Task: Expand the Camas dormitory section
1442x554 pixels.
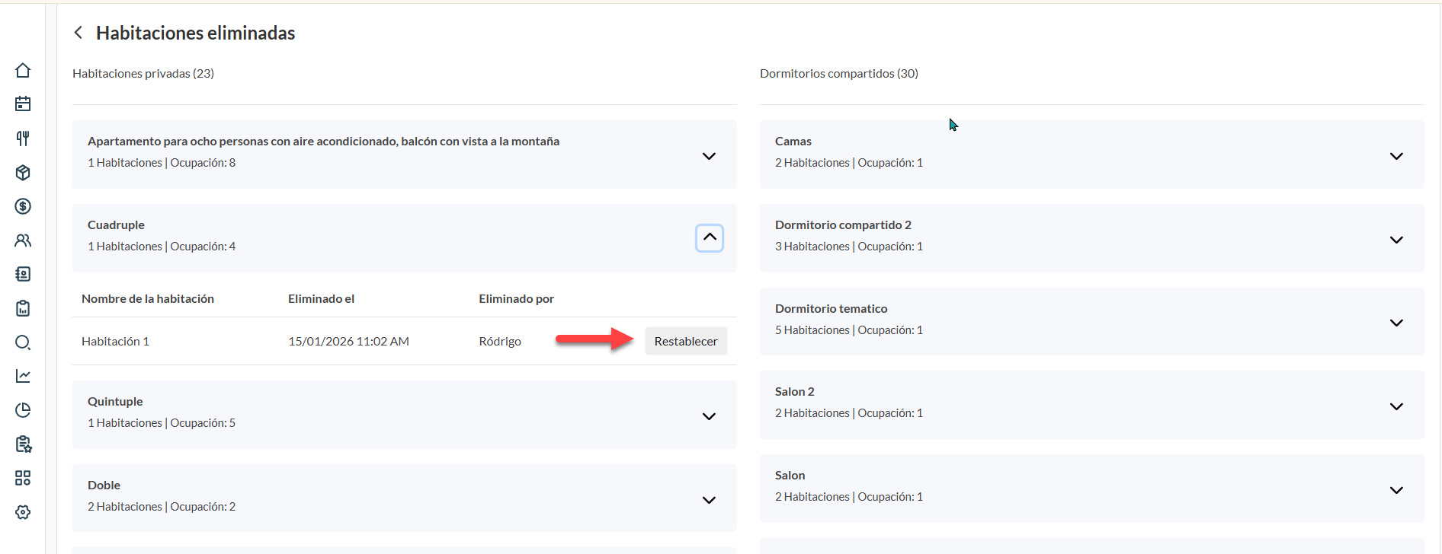Action: click(x=1396, y=156)
